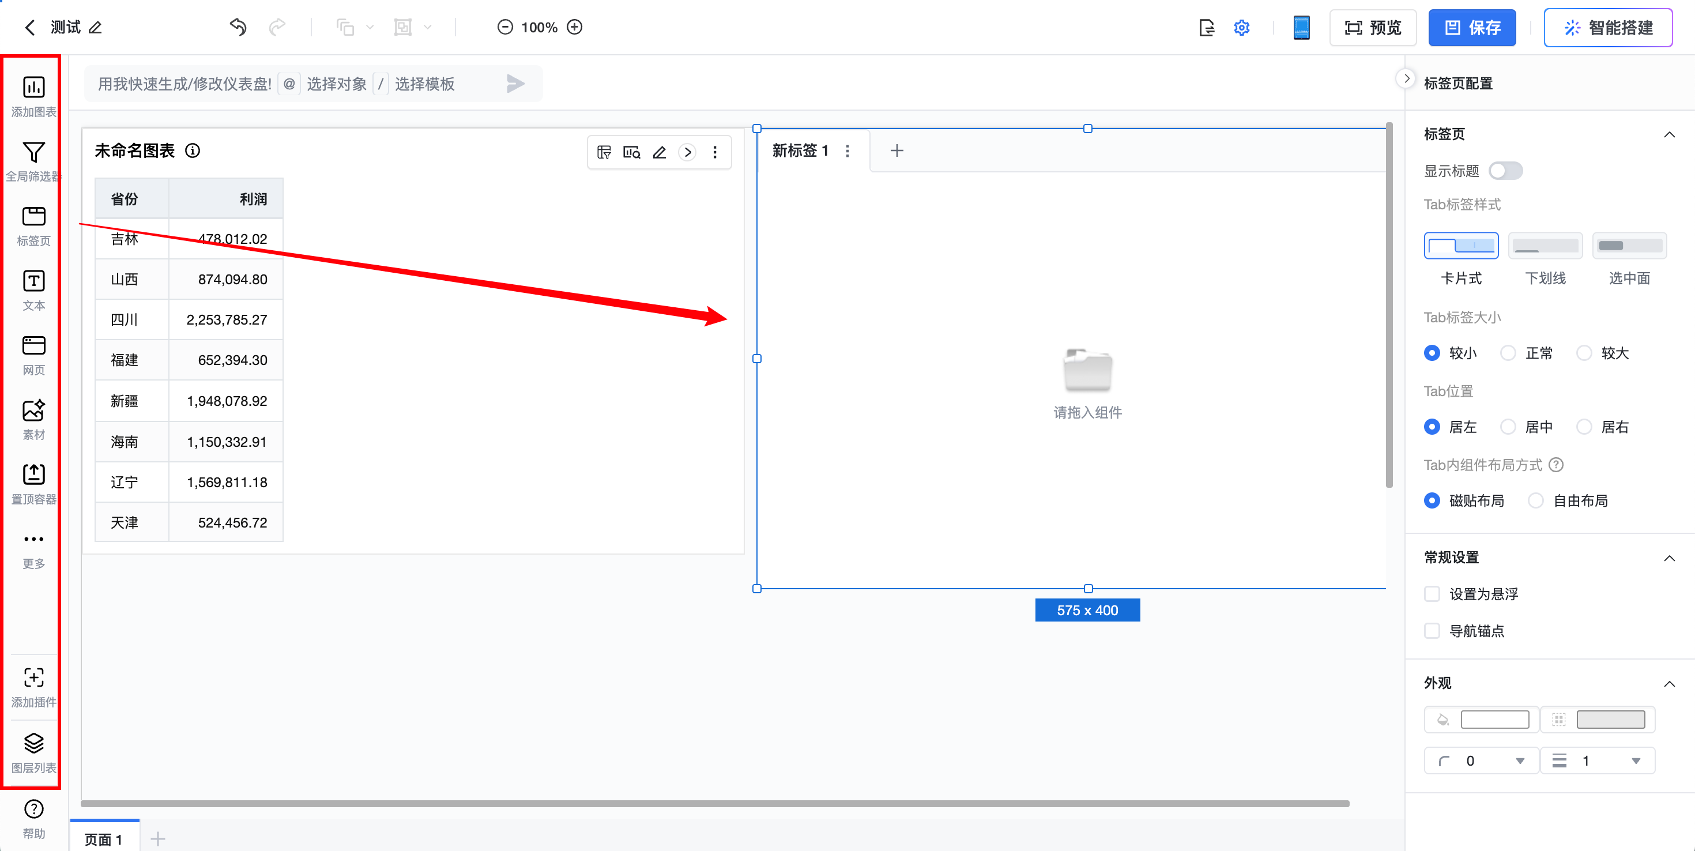This screenshot has width=1695, height=851.
Task: Click the blue Save button
Action: 1471,28
